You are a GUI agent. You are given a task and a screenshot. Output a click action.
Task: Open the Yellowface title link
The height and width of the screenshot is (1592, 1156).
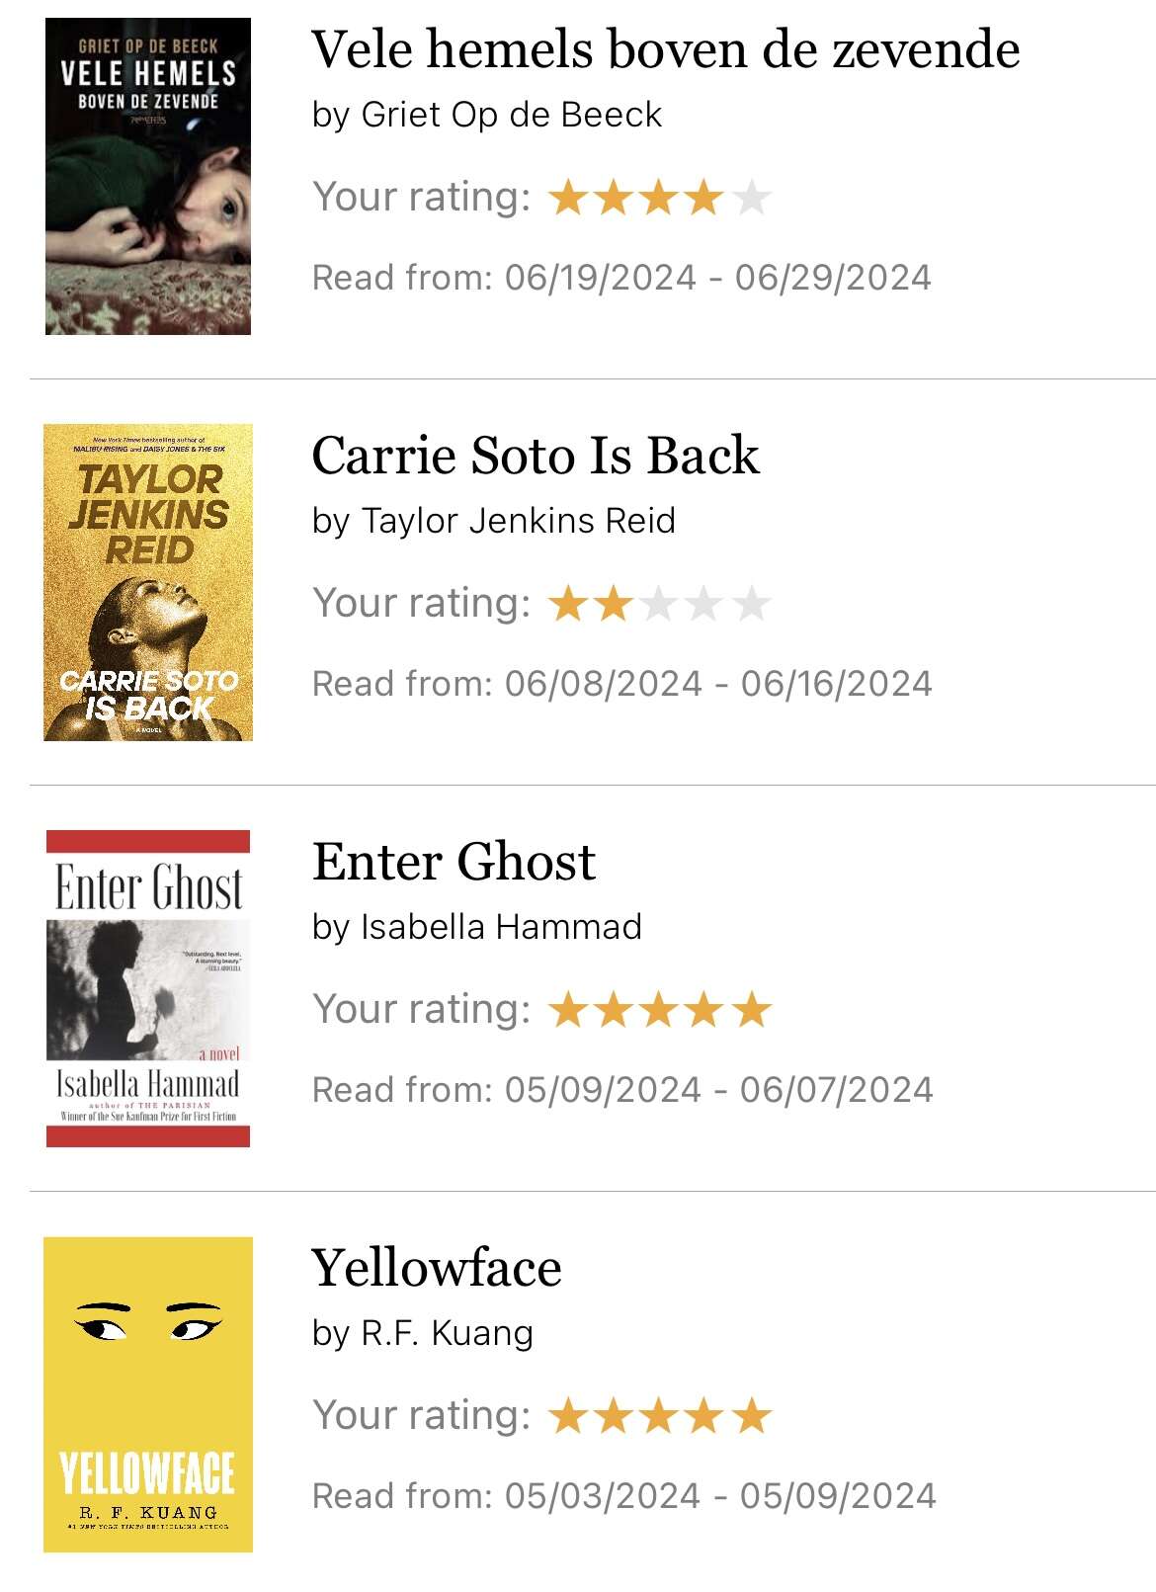pos(437,1268)
